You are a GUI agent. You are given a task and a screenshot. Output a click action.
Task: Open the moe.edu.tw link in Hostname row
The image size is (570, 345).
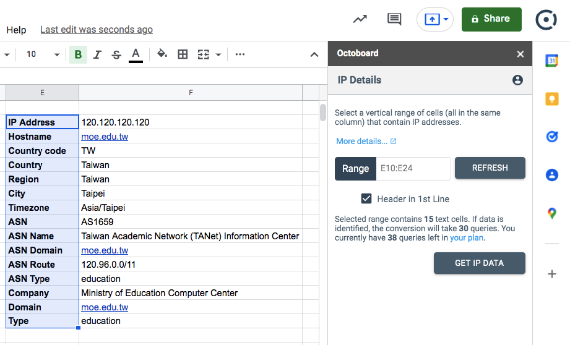(105, 137)
